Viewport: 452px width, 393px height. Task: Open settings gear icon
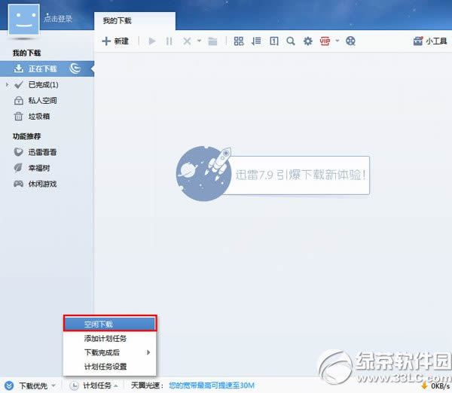[307, 41]
